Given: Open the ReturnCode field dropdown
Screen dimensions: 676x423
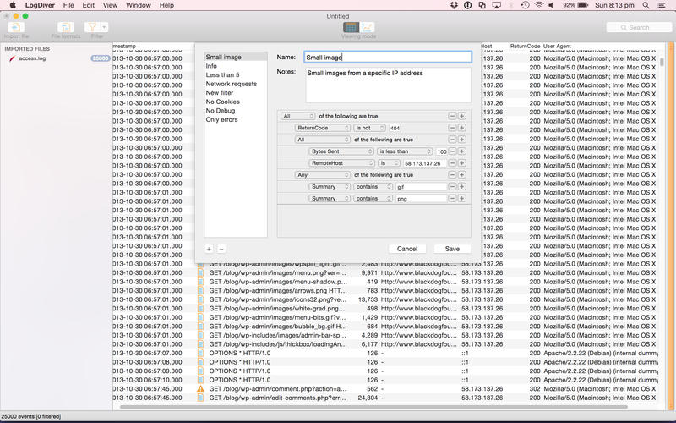Looking at the screenshot, I should point(323,128).
